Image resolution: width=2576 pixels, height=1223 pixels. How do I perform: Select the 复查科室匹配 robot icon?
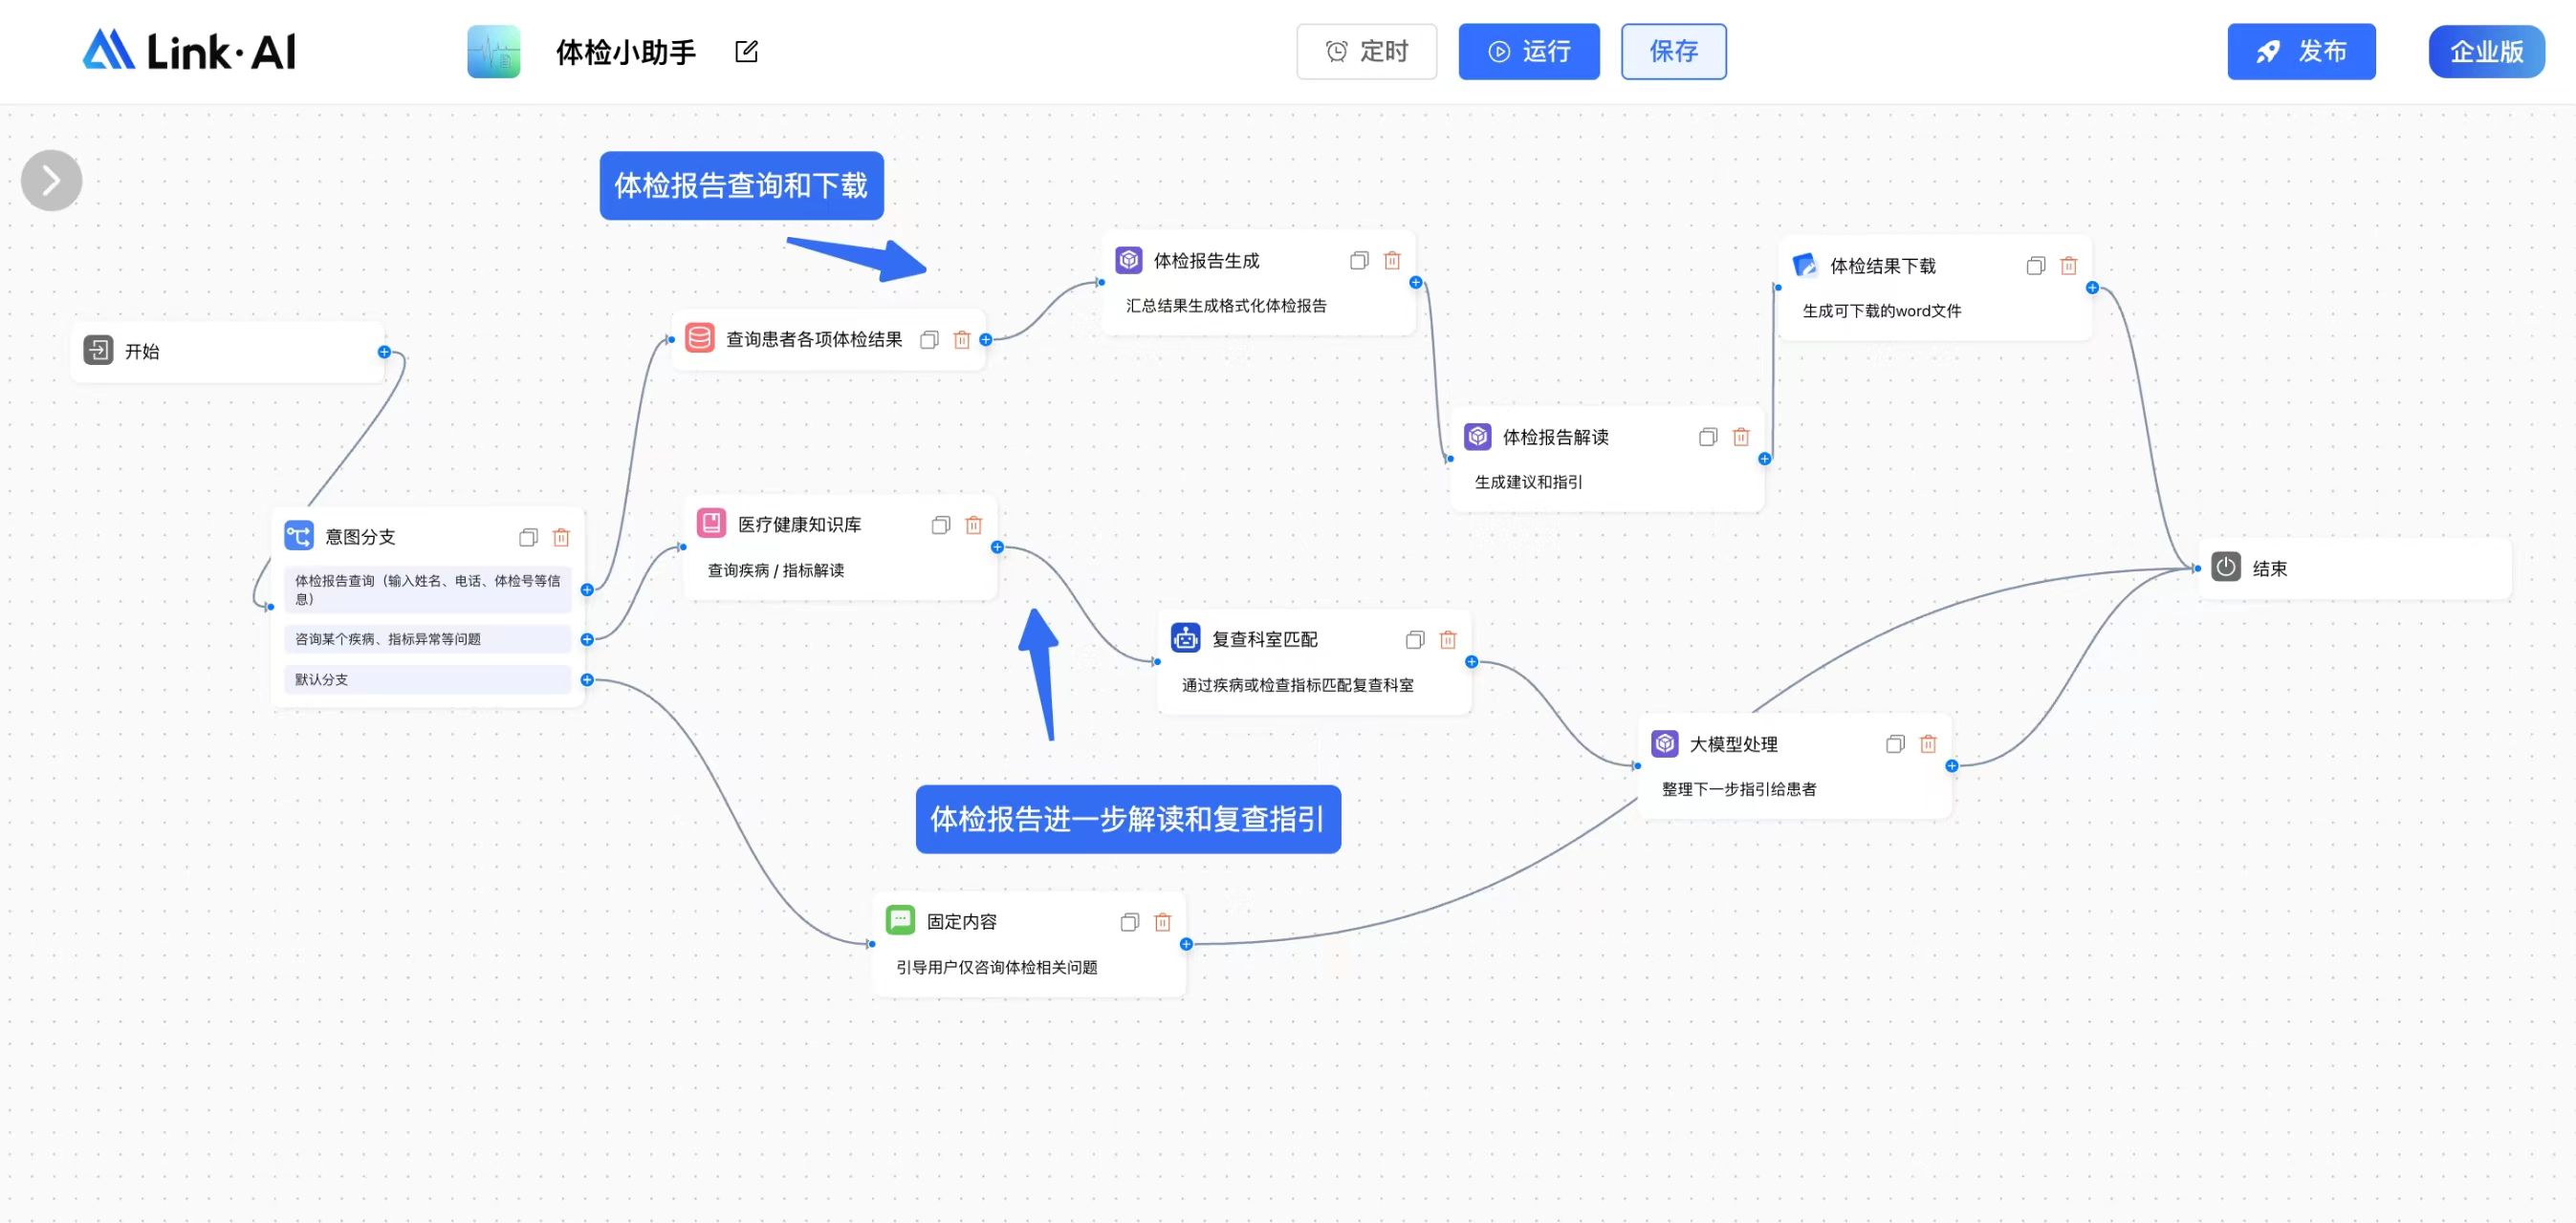coord(1186,637)
